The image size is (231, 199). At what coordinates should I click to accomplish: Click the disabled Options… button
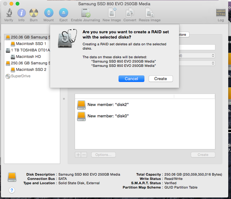click(x=104, y=155)
